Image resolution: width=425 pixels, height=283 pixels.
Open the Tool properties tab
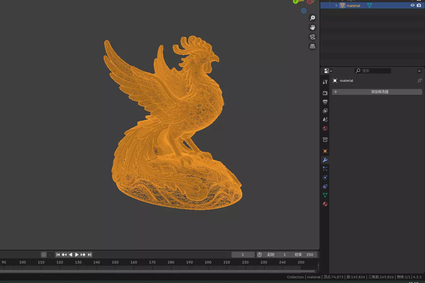tap(325, 82)
